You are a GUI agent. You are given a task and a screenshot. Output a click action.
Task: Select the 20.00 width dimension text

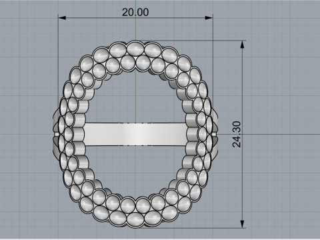135,12
